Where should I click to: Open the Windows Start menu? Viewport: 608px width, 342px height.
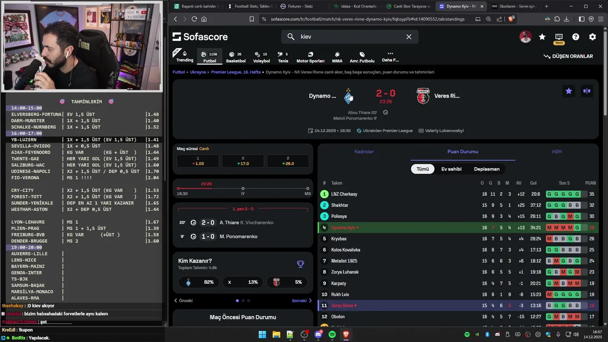coord(262,335)
